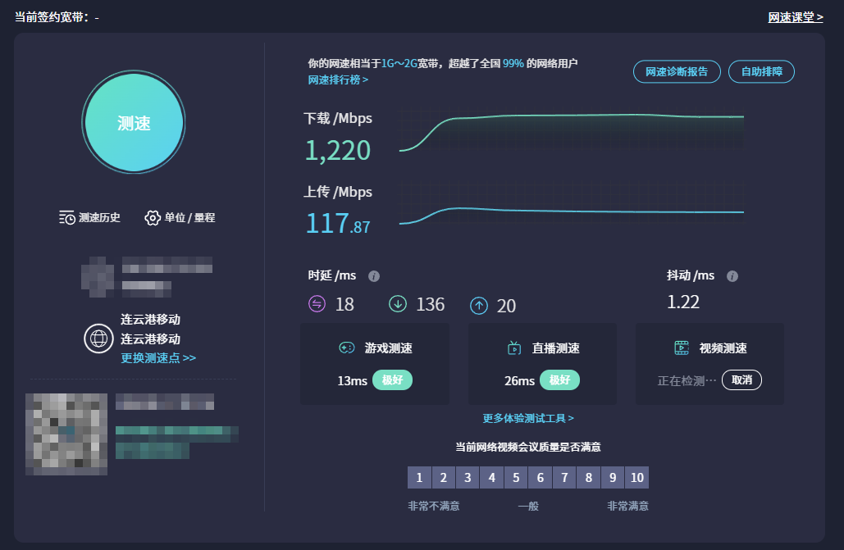Click the ping icon before latency 18

318,304
